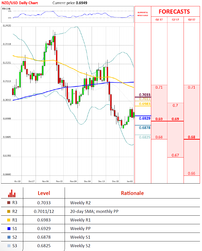The image size is (202, 251).
Task: Click the NZD/USD Daily Chart title
Action: [20, 3]
